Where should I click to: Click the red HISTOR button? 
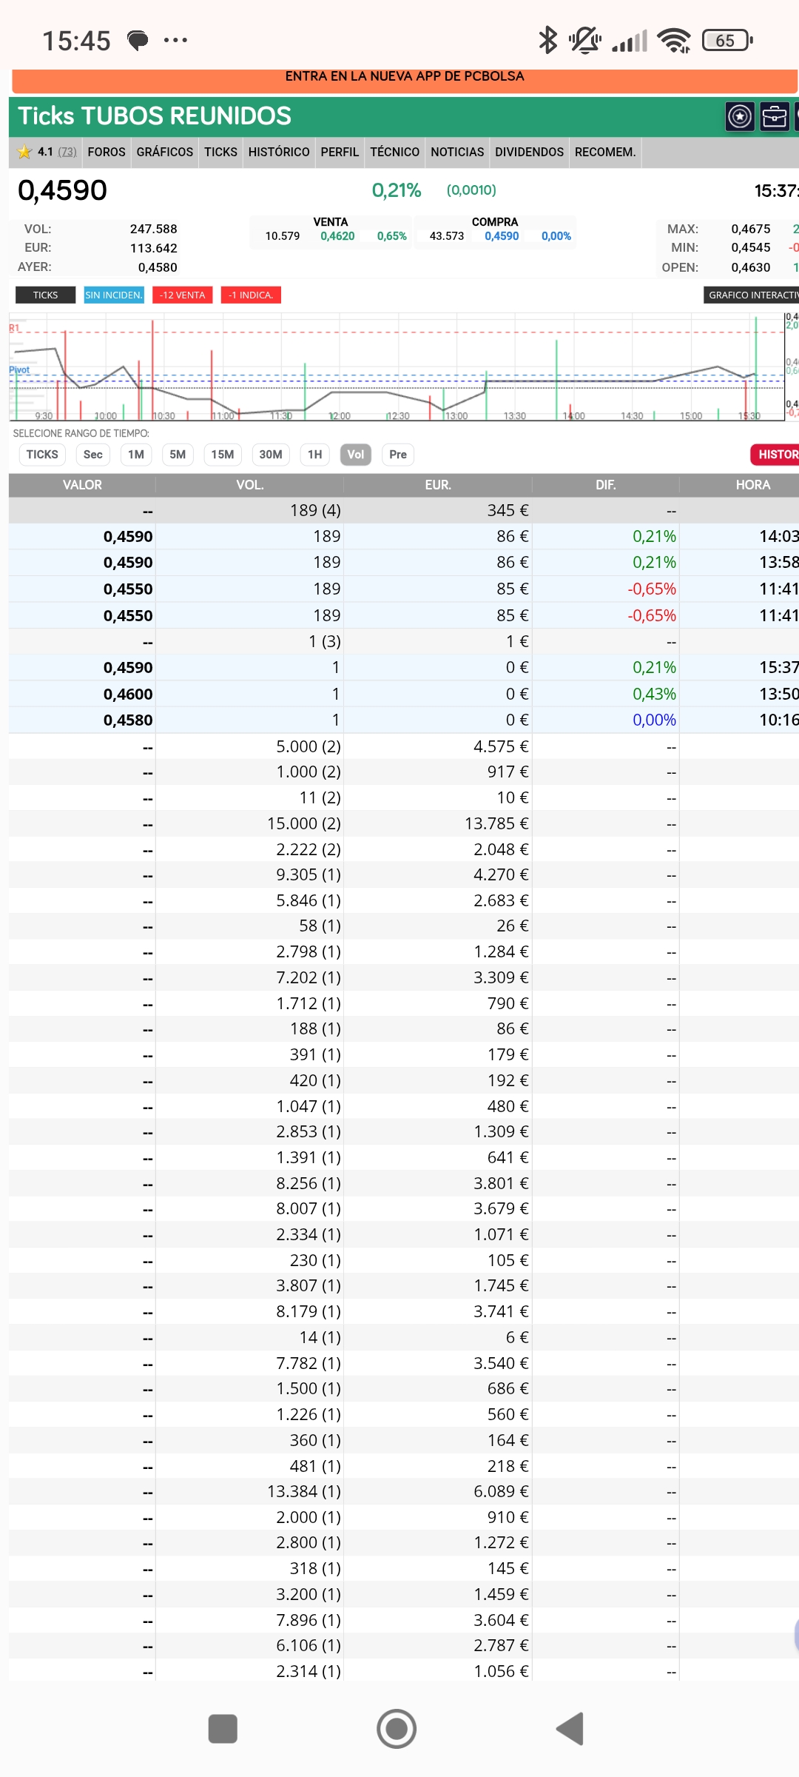[776, 455]
